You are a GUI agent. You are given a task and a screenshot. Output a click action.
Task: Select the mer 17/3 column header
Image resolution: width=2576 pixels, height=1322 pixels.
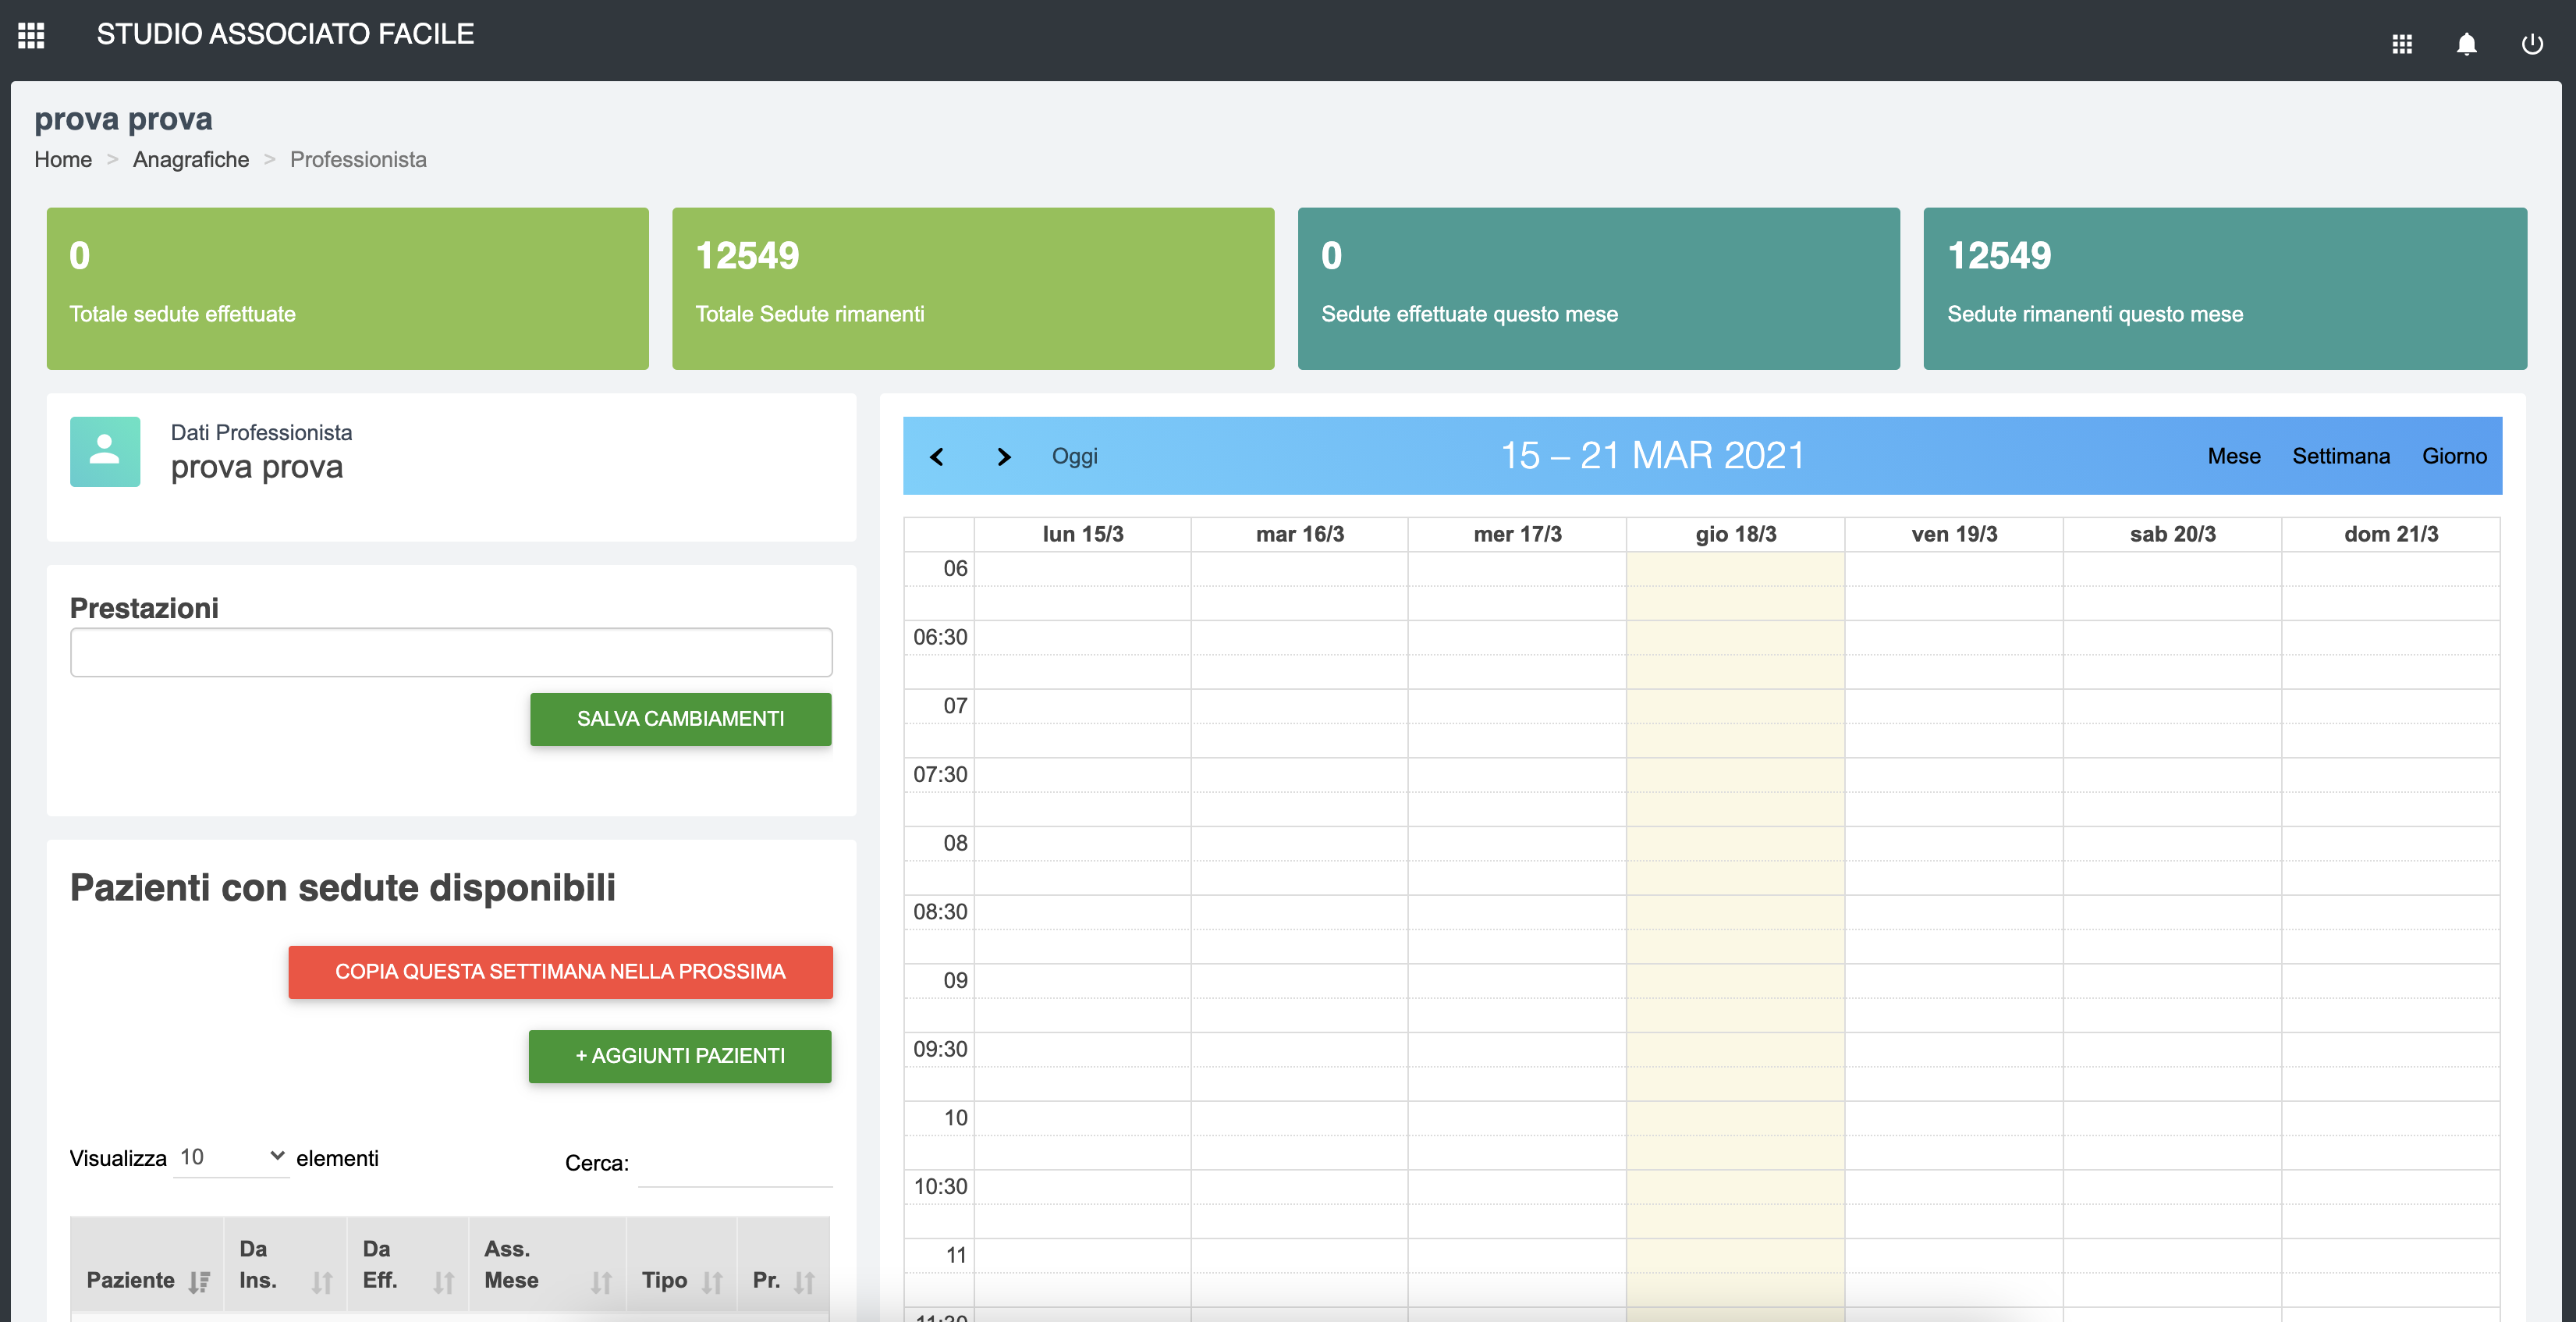[1518, 534]
